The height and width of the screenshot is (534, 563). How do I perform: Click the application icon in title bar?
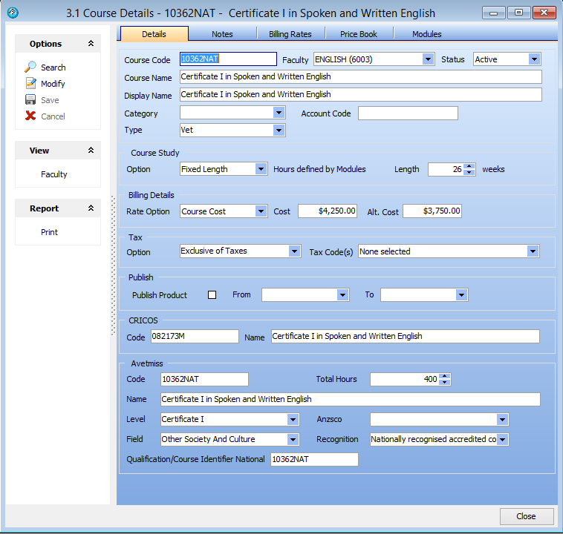tap(13, 13)
